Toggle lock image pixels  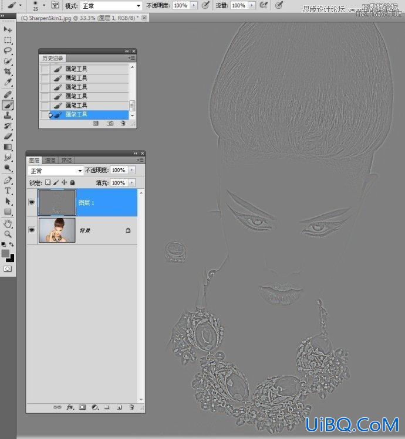tap(56, 182)
